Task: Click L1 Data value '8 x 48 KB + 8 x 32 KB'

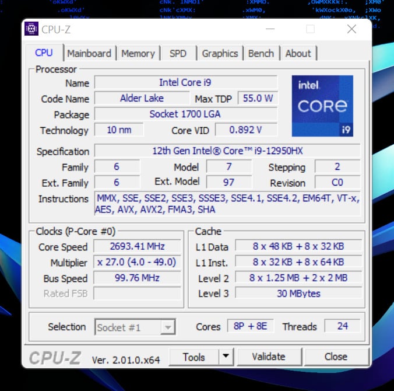Action: (x=298, y=246)
